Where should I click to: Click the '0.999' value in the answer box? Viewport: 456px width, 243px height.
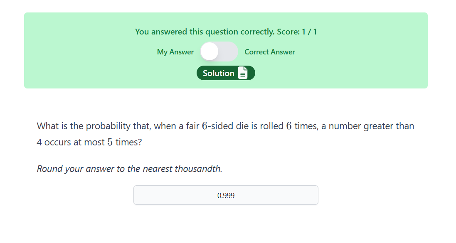pos(226,195)
